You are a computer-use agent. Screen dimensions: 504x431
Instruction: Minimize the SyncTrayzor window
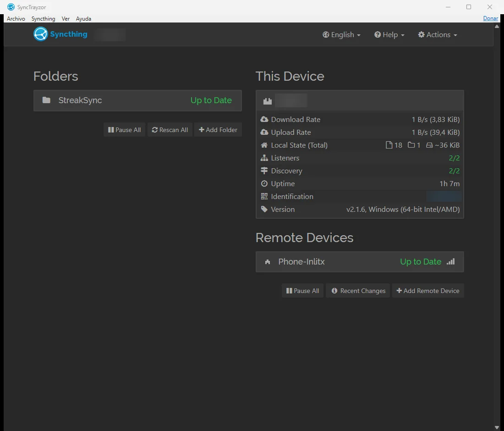pos(448,7)
